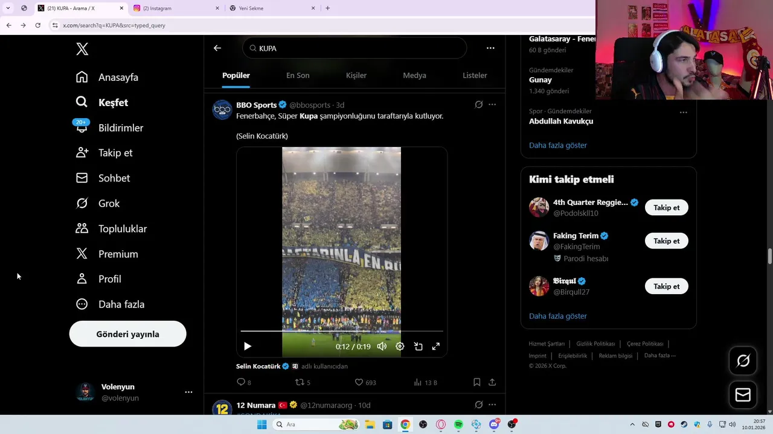Open BBO Sports profile avatar
This screenshot has width=773, height=434.
(222, 110)
